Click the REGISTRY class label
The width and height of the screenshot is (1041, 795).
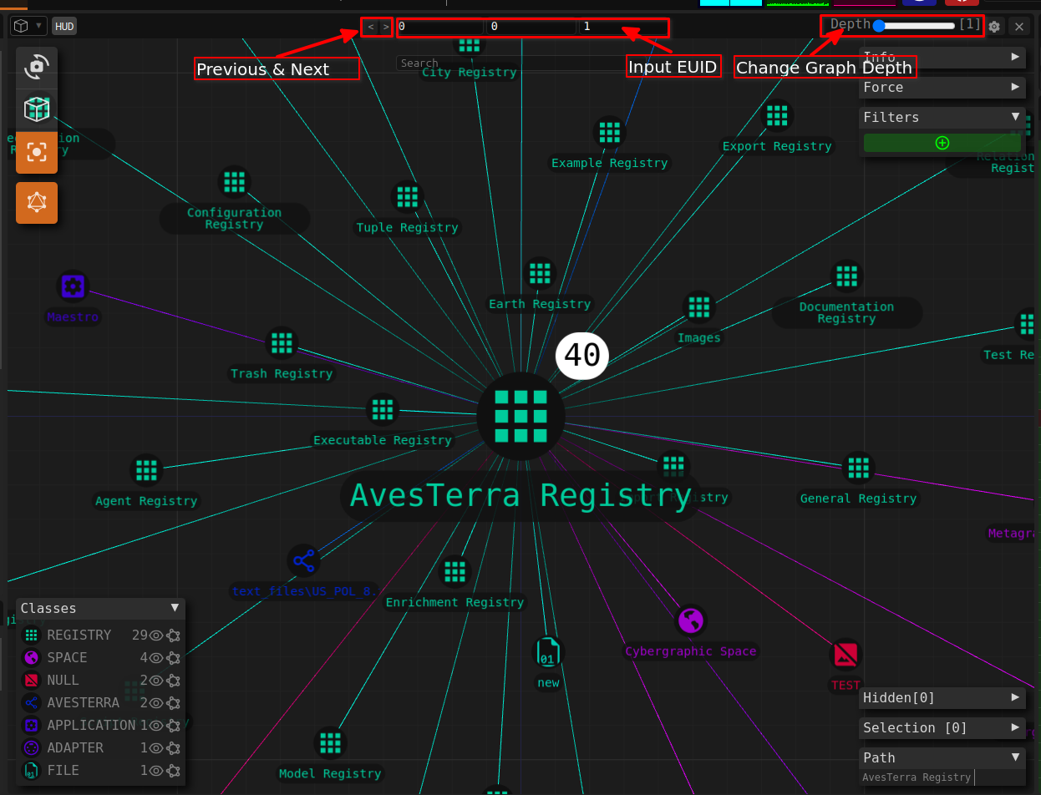[79, 635]
